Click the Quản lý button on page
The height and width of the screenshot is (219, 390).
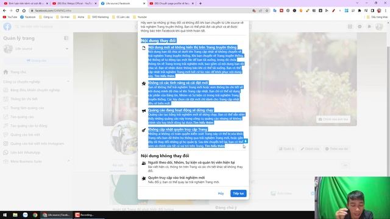(x=286, y=148)
